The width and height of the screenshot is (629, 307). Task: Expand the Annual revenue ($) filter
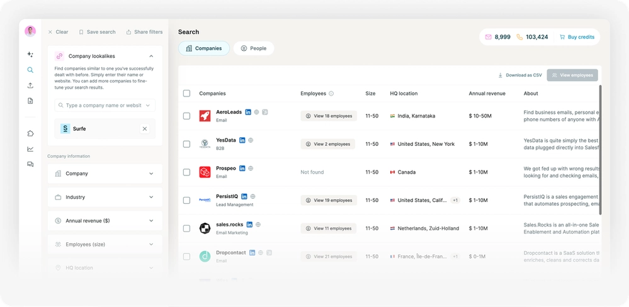coord(105,221)
